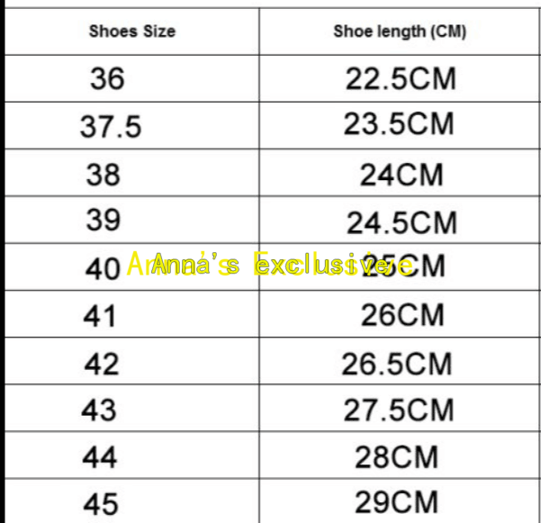The image size is (541, 523).
Task: Select the size 37.5 cell
Action: [111, 127]
